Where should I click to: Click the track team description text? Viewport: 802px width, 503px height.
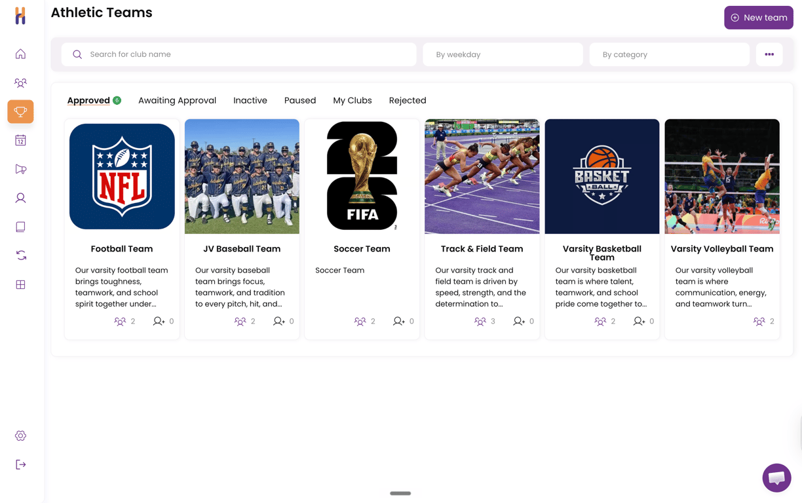tap(482, 287)
